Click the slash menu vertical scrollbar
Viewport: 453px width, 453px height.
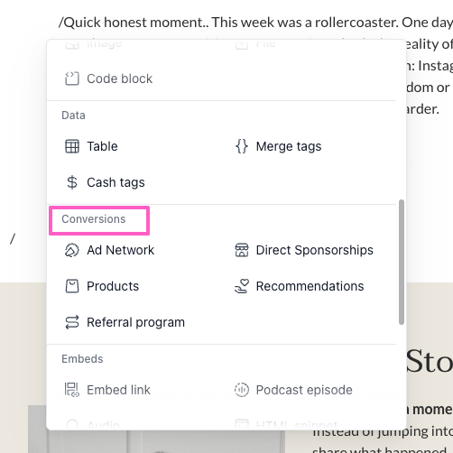point(402,262)
